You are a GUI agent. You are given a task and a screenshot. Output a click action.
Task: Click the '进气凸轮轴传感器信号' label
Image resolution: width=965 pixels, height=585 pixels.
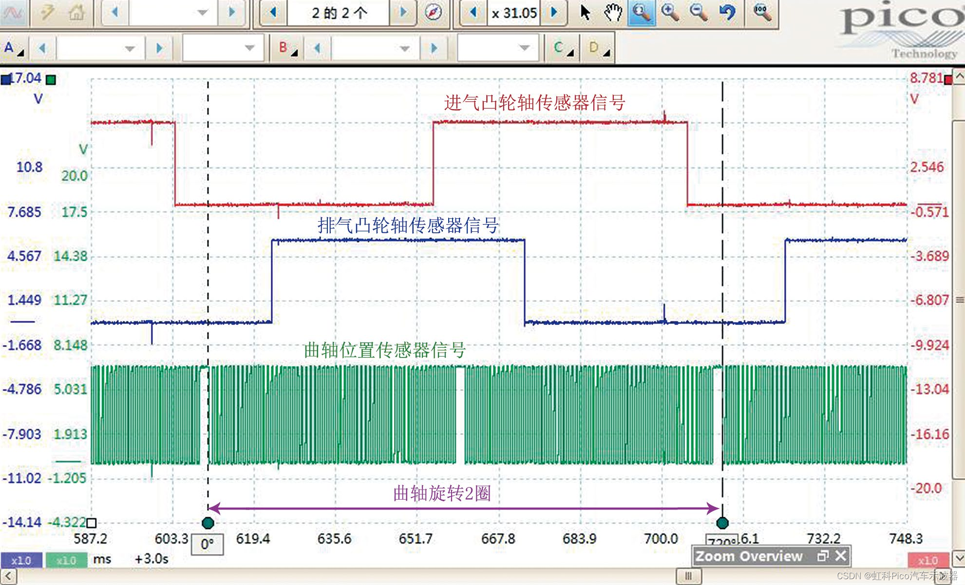point(534,103)
